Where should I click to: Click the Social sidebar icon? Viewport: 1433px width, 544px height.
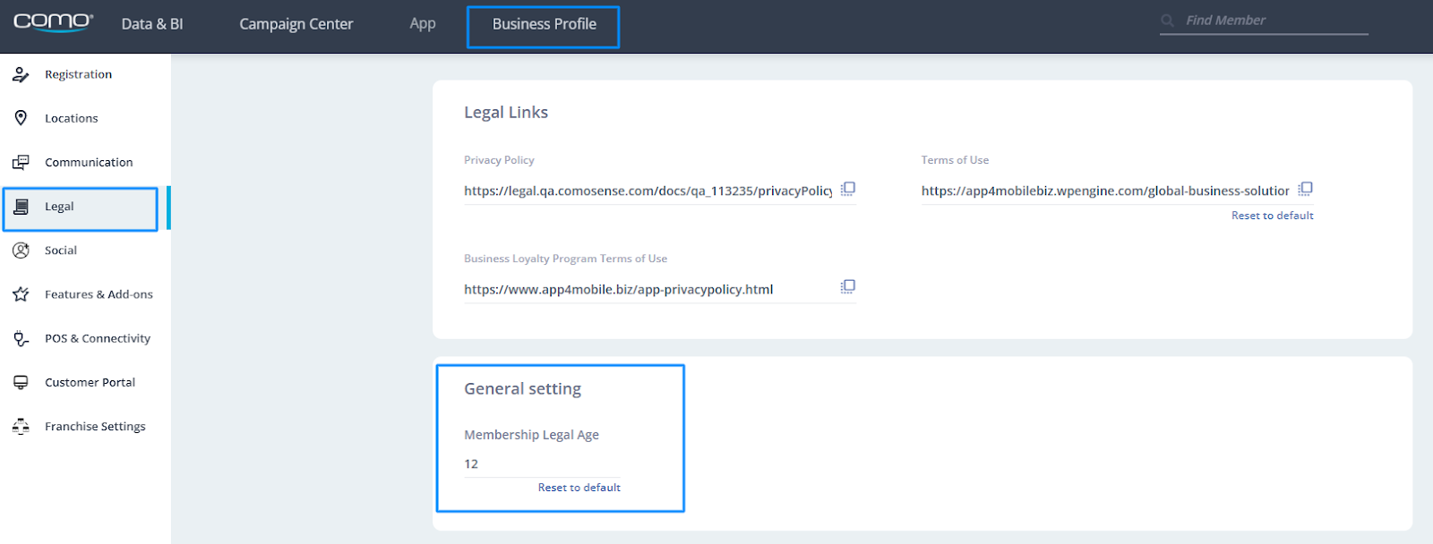21,251
